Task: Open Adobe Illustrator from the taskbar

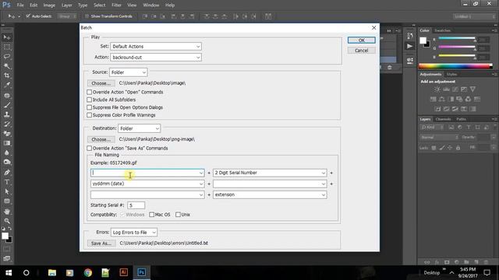Action: pos(123,273)
